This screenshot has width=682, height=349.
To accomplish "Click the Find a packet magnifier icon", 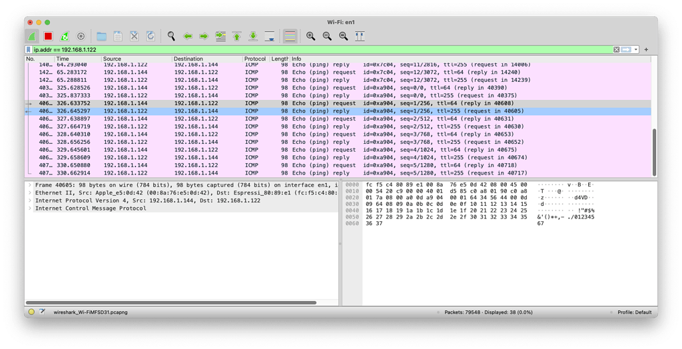I will (171, 36).
